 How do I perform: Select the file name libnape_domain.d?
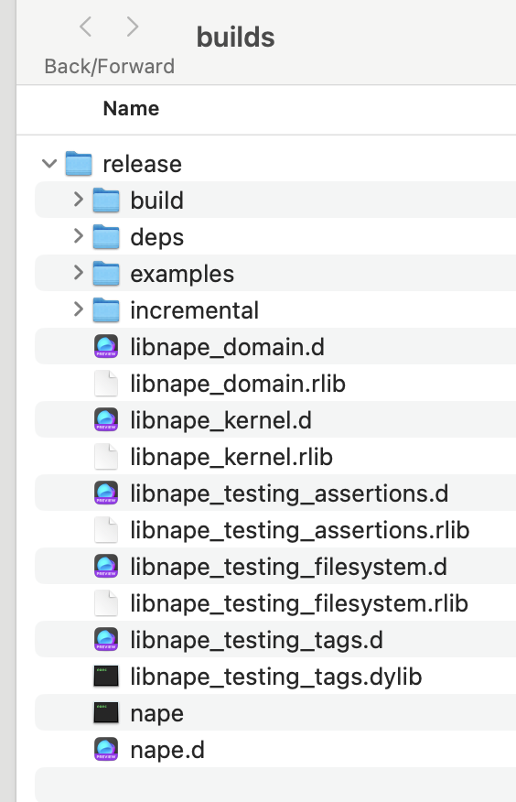coord(227,347)
